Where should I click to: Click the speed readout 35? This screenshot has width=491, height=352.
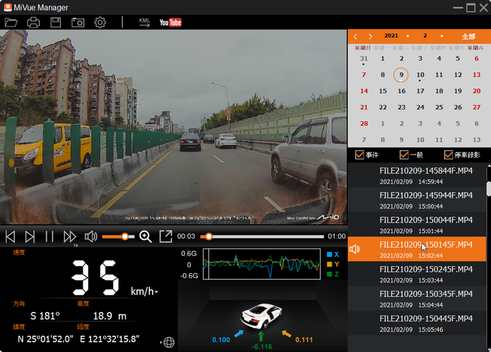point(95,278)
